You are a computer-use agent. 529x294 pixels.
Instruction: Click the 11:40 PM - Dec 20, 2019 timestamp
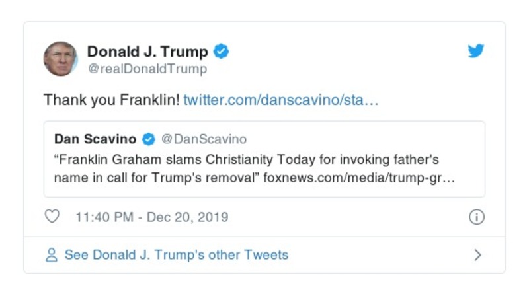(152, 217)
